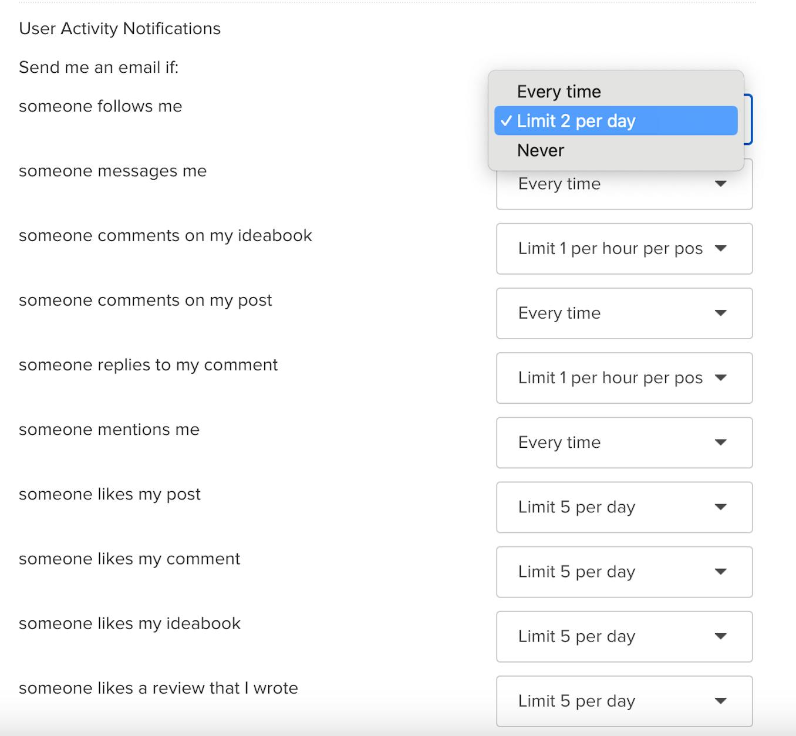Click the 'someone likes my post' label
796x736 pixels.
coord(110,494)
